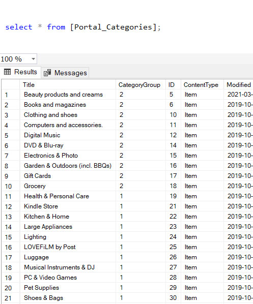Select cell 'Lighting'

[x=68, y=237]
